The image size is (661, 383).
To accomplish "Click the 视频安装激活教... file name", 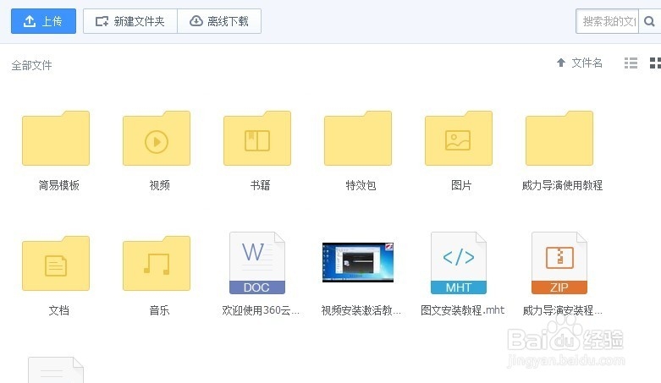I will 361,310.
